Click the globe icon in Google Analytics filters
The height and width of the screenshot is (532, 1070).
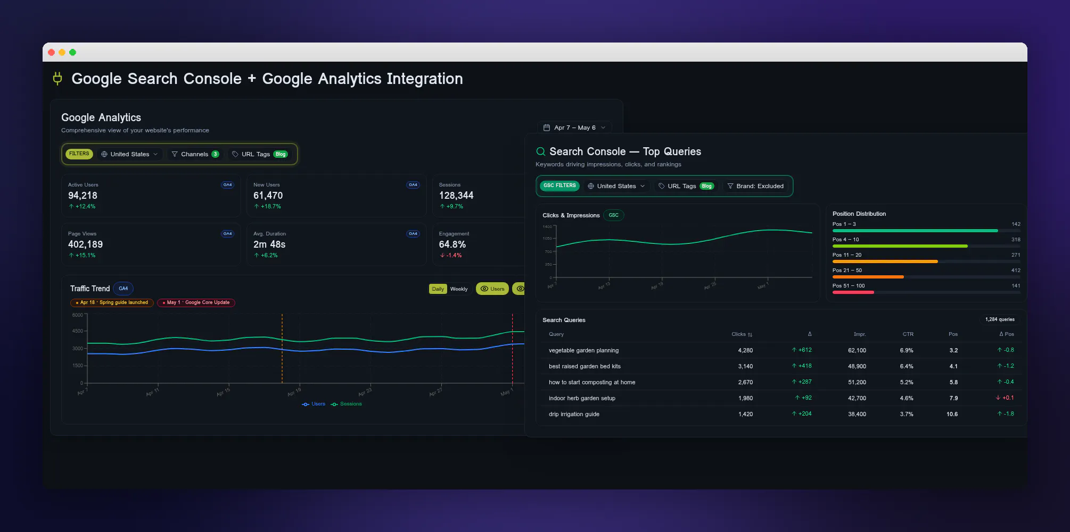tap(104, 154)
